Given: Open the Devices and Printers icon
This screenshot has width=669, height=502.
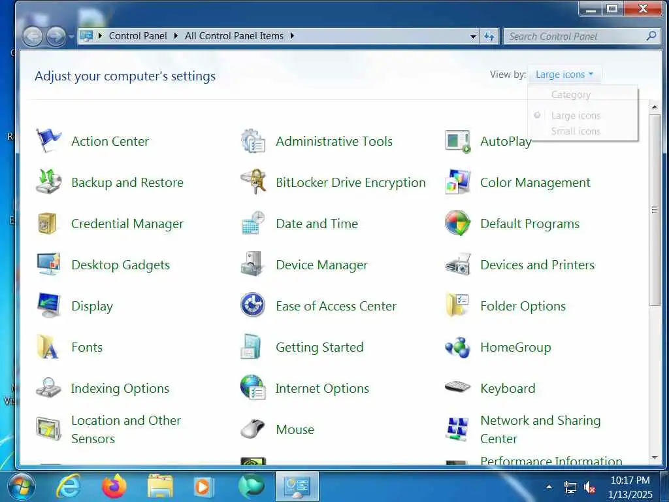Looking at the screenshot, I should [x=457, y=264].
